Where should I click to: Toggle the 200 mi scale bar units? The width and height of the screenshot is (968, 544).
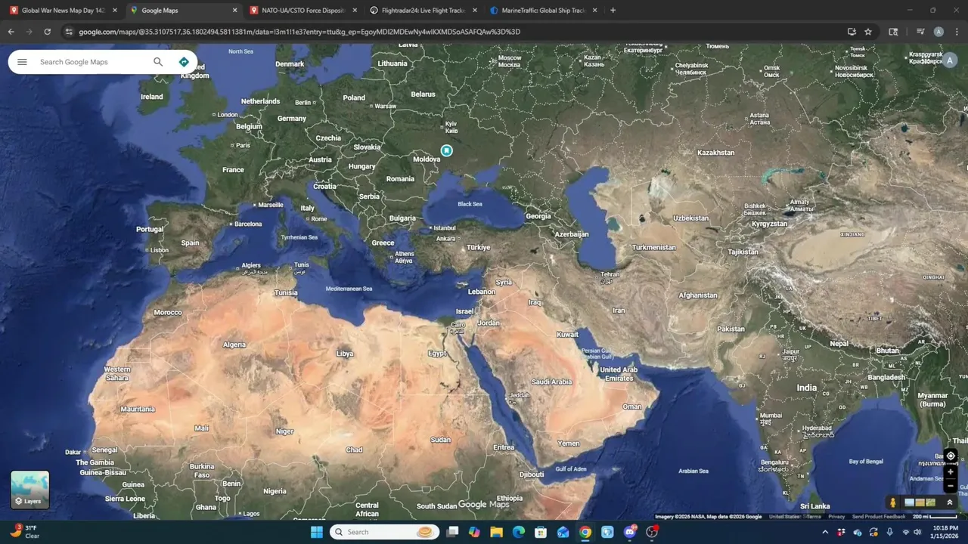(935, 517)
